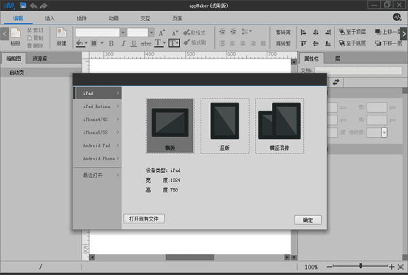Switch to the 插入 ribbon tab

pyautogui.click(x=50, y=17)
